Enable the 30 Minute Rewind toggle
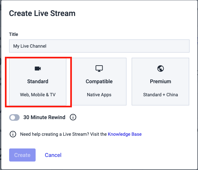198x170 pixels. point(14,117)
